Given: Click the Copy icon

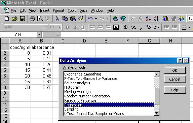Looking at the screenshot, I should pos(65,19).
